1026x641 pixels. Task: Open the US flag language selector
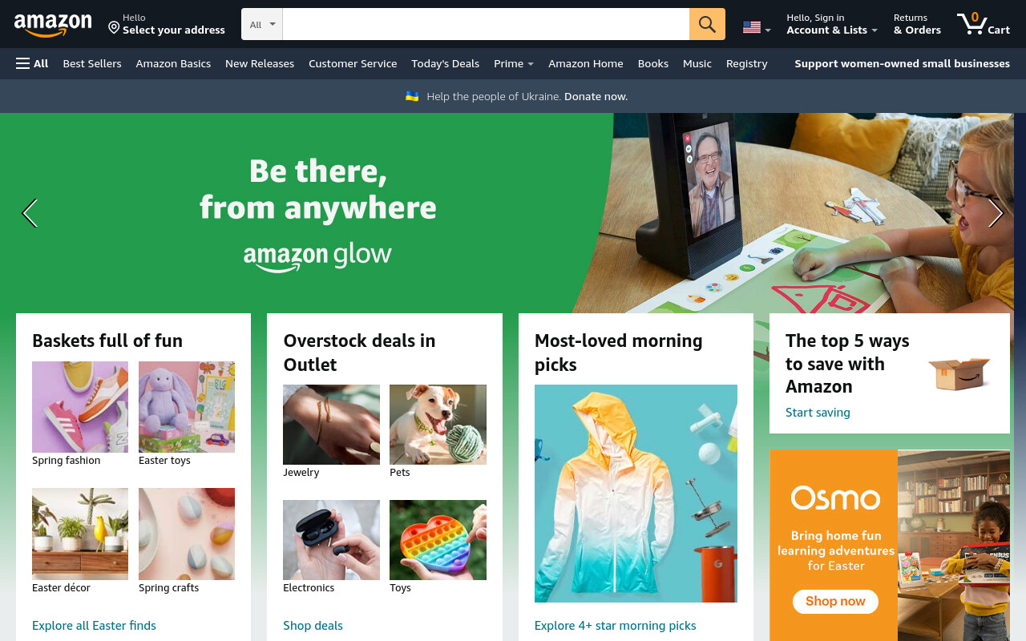pyautogui.click(x=757, y=28)
